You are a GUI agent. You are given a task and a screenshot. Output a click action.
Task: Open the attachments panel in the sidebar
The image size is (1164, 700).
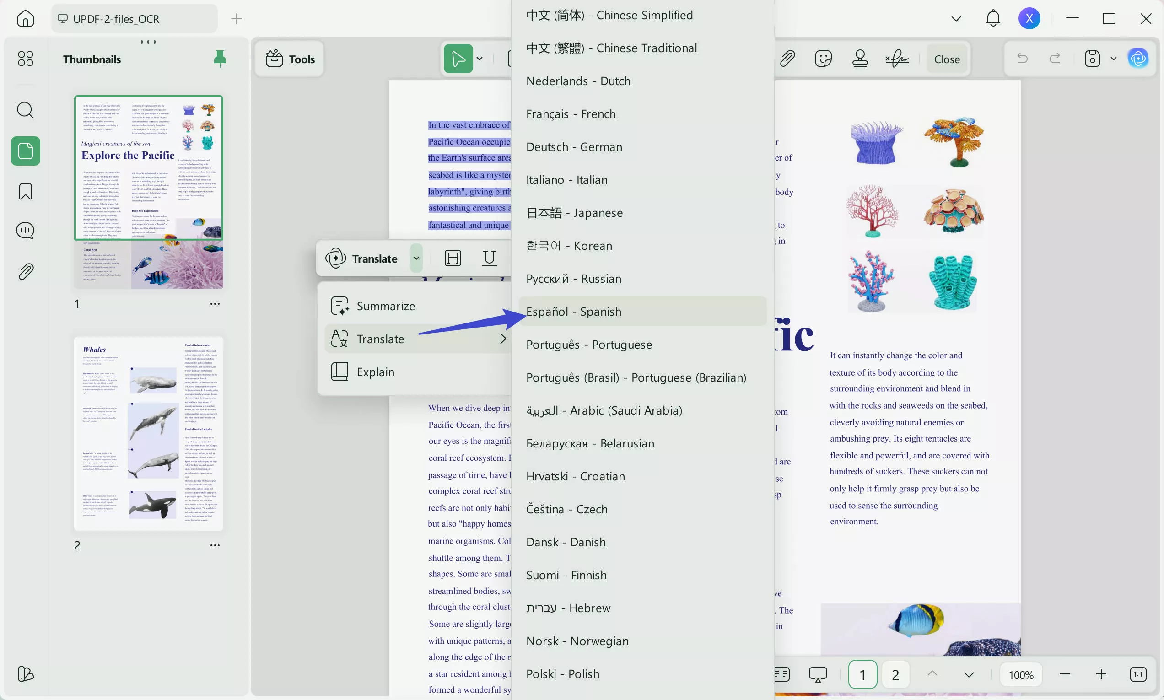pos(26,271)
